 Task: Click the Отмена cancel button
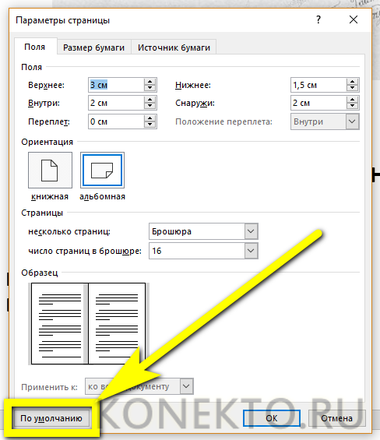click(336, 418)
